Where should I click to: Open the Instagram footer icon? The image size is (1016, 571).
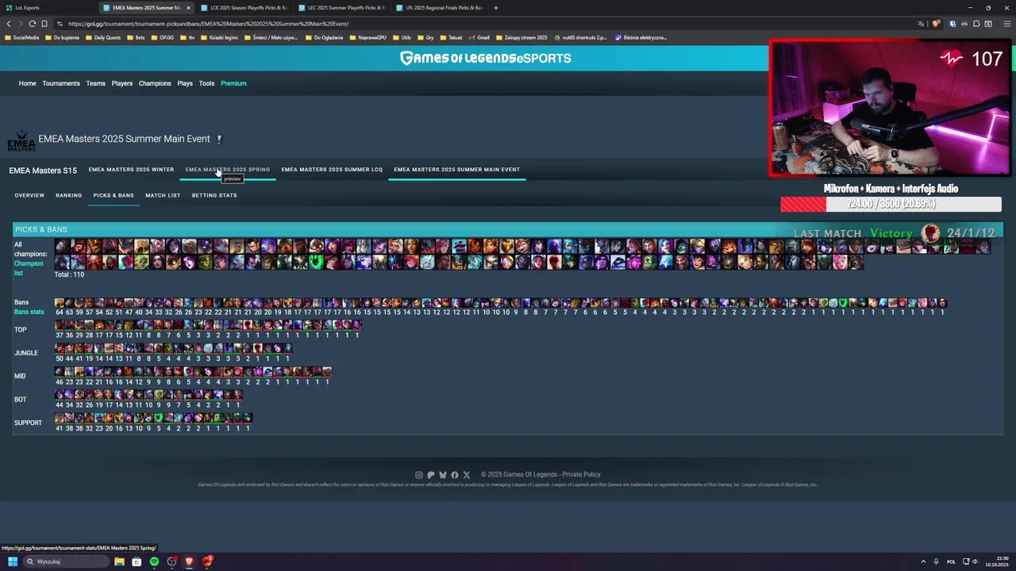click(419, 475)
